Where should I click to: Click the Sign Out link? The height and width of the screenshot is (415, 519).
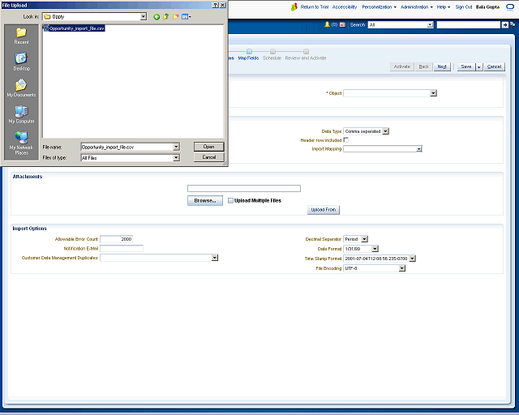coord(463,7)
